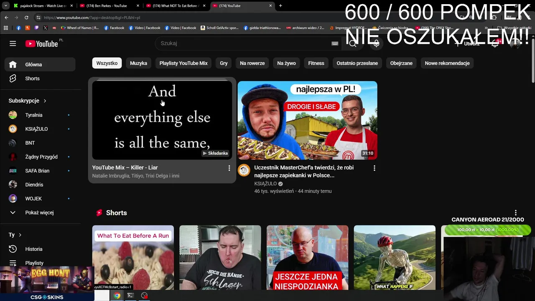
Task: View site information icon in address bar
Action: [38, 18]
